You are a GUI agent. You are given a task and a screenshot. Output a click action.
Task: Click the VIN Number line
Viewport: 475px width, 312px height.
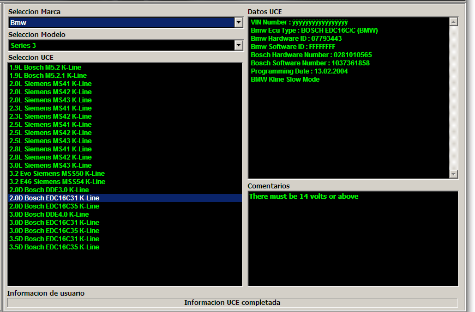point(299,22)
